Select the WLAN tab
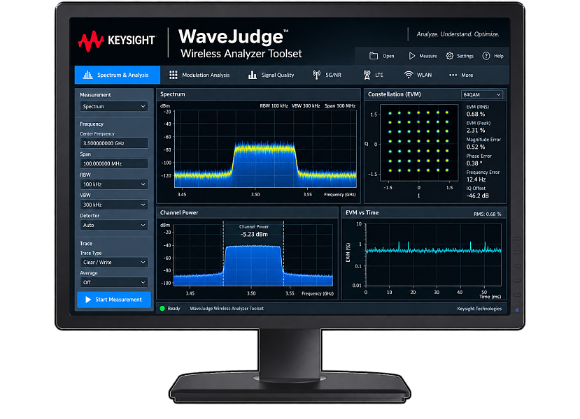This screenshot has width=580, height=419. point(418,75)
